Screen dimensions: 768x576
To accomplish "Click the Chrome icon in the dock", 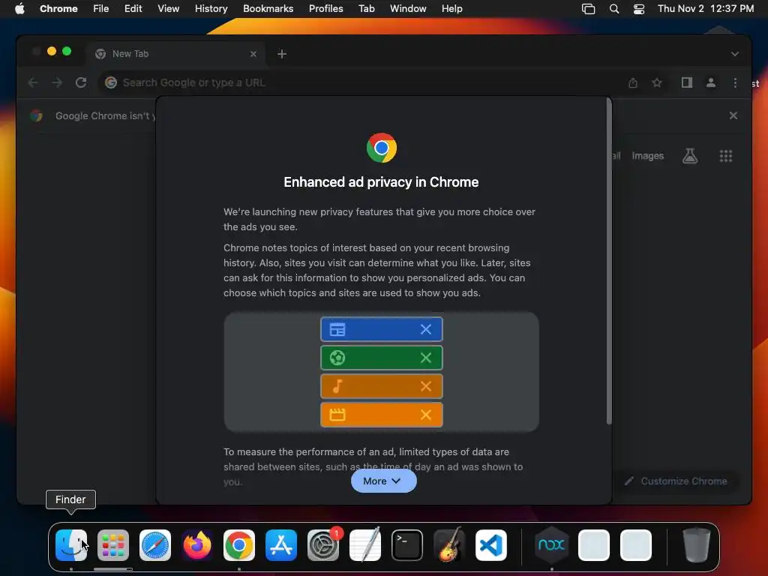I will [x=239, y=545].
